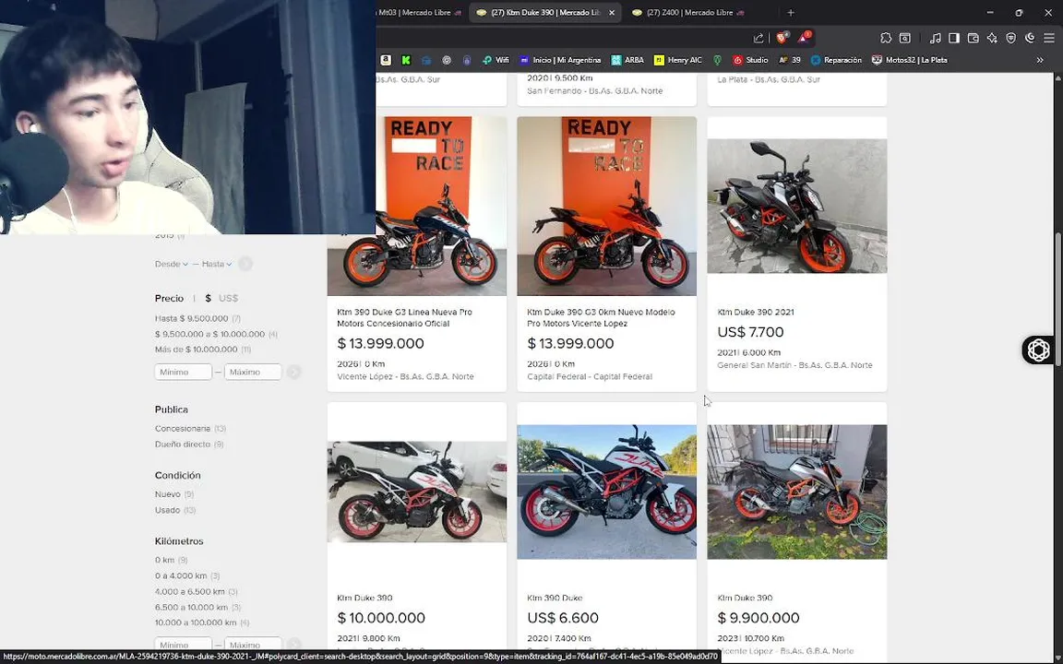Toggle the browser sidebar panel icon
Viewport: 1063px width, 664px height.
[954, 38]
